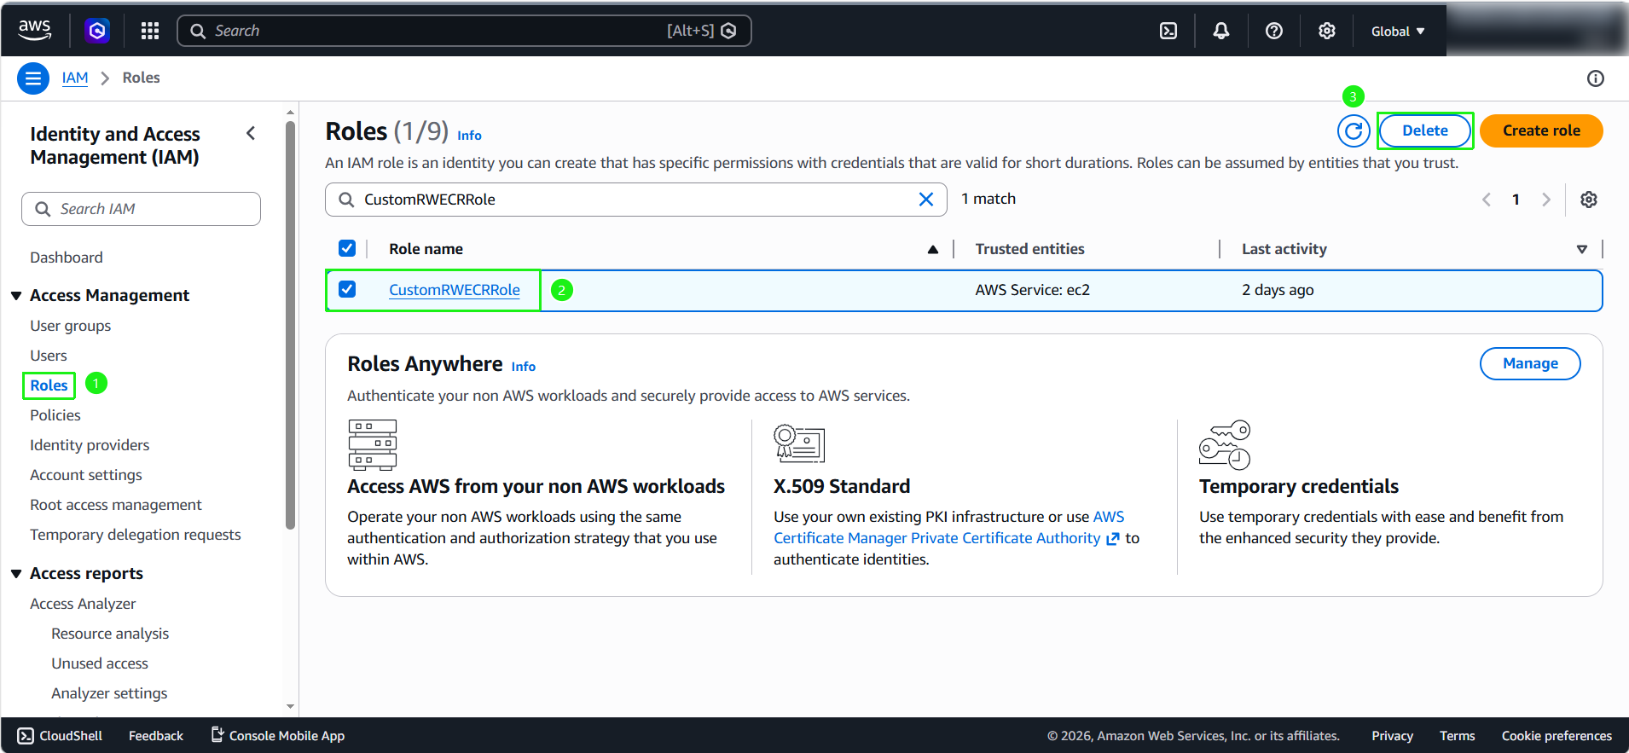Click the Trusted entities column header

[x=1029, y=249]
